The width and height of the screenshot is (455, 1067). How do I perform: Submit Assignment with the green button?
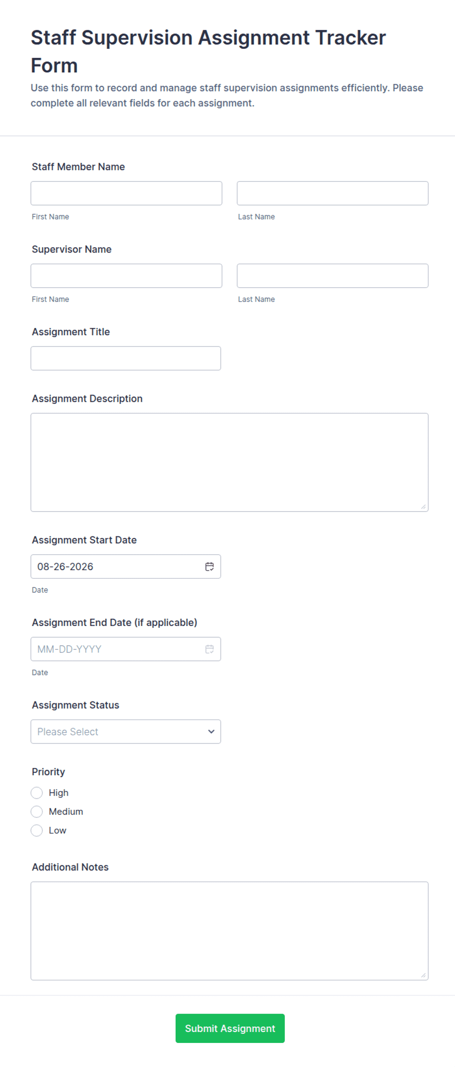(230, 1028)
